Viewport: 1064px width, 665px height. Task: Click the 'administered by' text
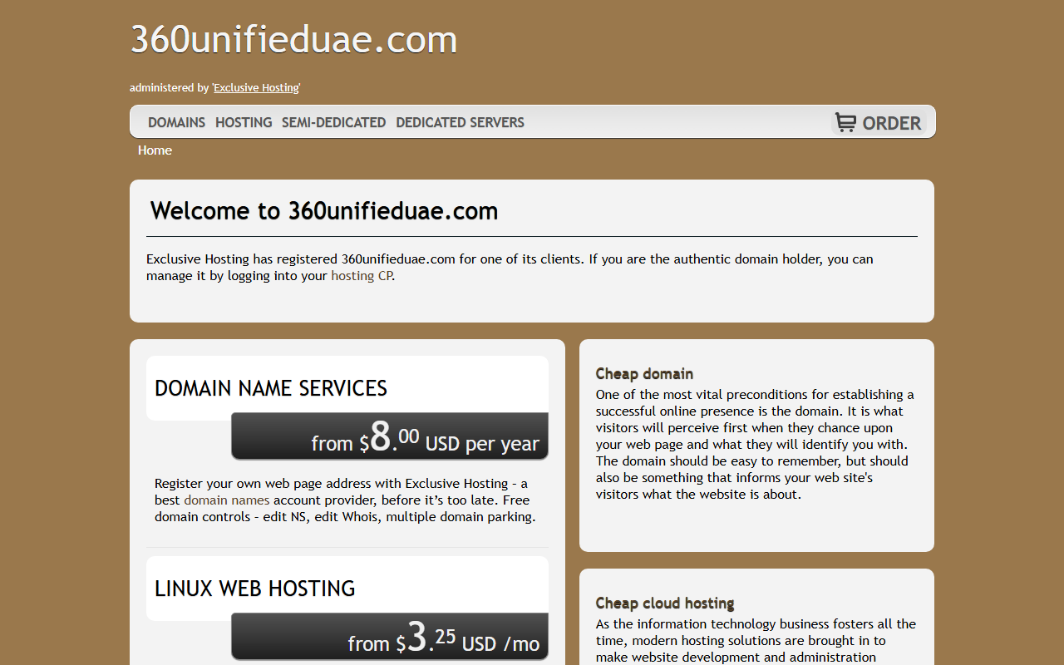click(169, 87)
